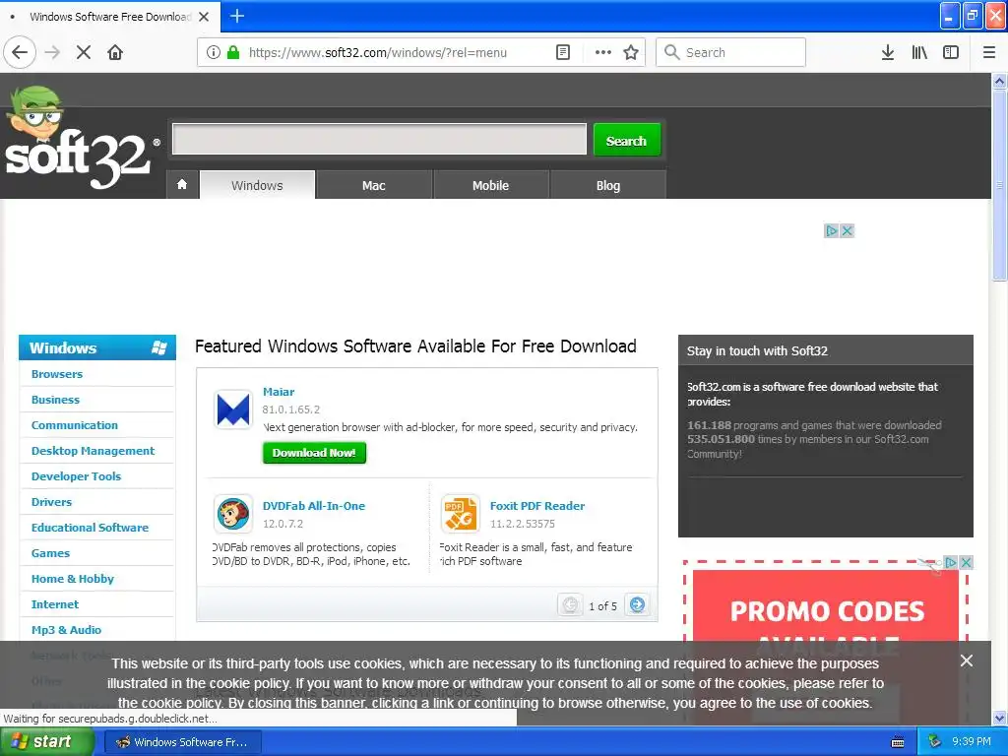The width and height of the screenshot is (1008, 756).
Task: Open the Maiar software link
Action: (279, 392)
